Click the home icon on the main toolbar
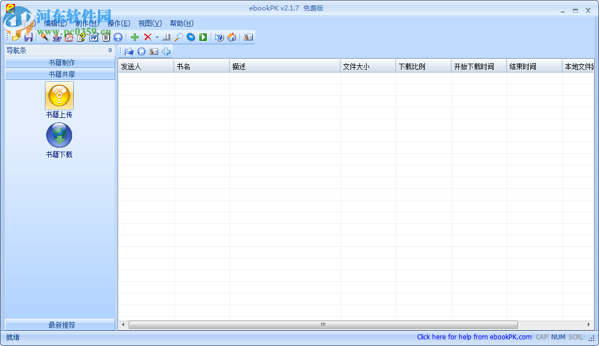The height and width of the screenshot is (346, 599). [x=232, y=37]
